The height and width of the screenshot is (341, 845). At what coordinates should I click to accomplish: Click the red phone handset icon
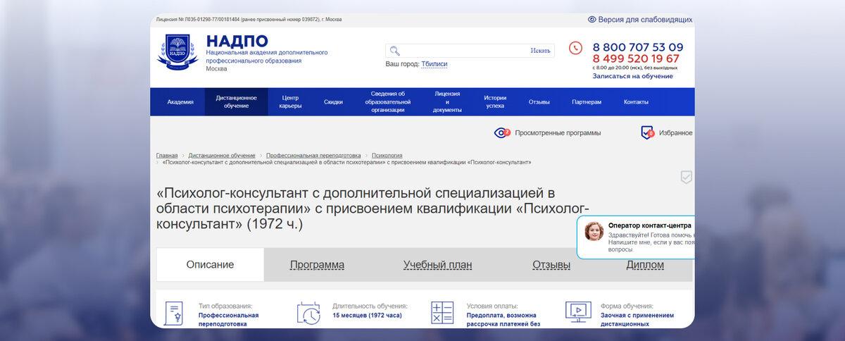pos(576,48)
